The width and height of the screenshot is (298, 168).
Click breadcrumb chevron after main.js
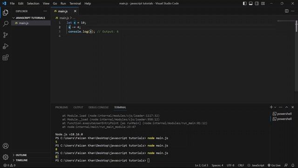coord(71,18)
